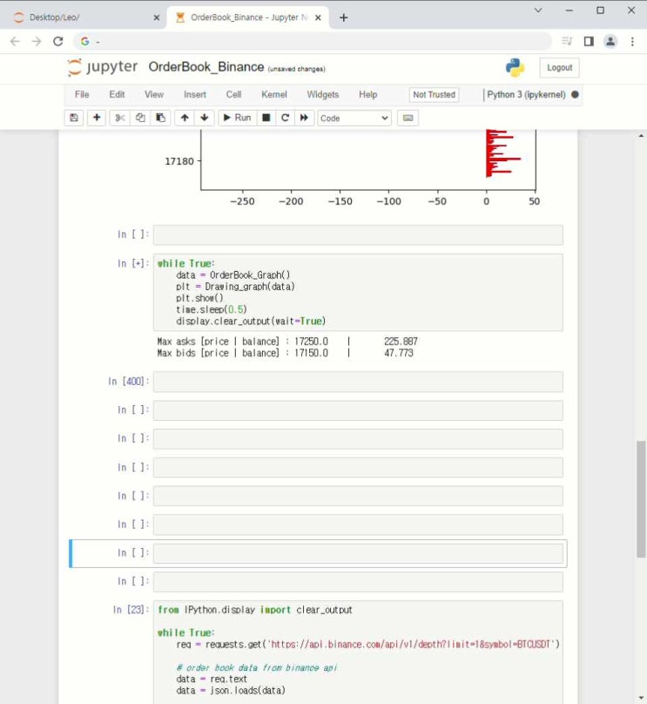Switch to the Desktop/Leo/ browser tab

pos(83,17)
